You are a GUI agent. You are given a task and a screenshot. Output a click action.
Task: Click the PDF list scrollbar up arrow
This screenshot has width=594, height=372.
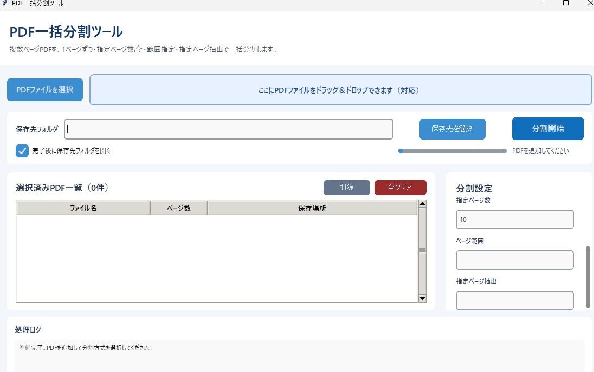(422, 204)
